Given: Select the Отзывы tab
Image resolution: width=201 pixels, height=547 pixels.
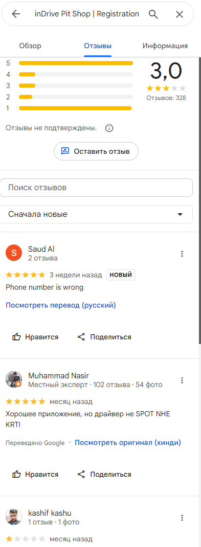Looking at the screenshot, I should tap(98, 46).
